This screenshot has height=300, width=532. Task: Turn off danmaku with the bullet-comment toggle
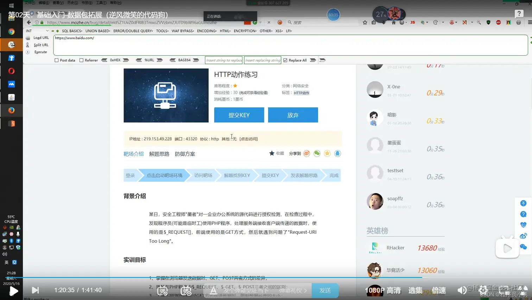[x=162, y=291]
